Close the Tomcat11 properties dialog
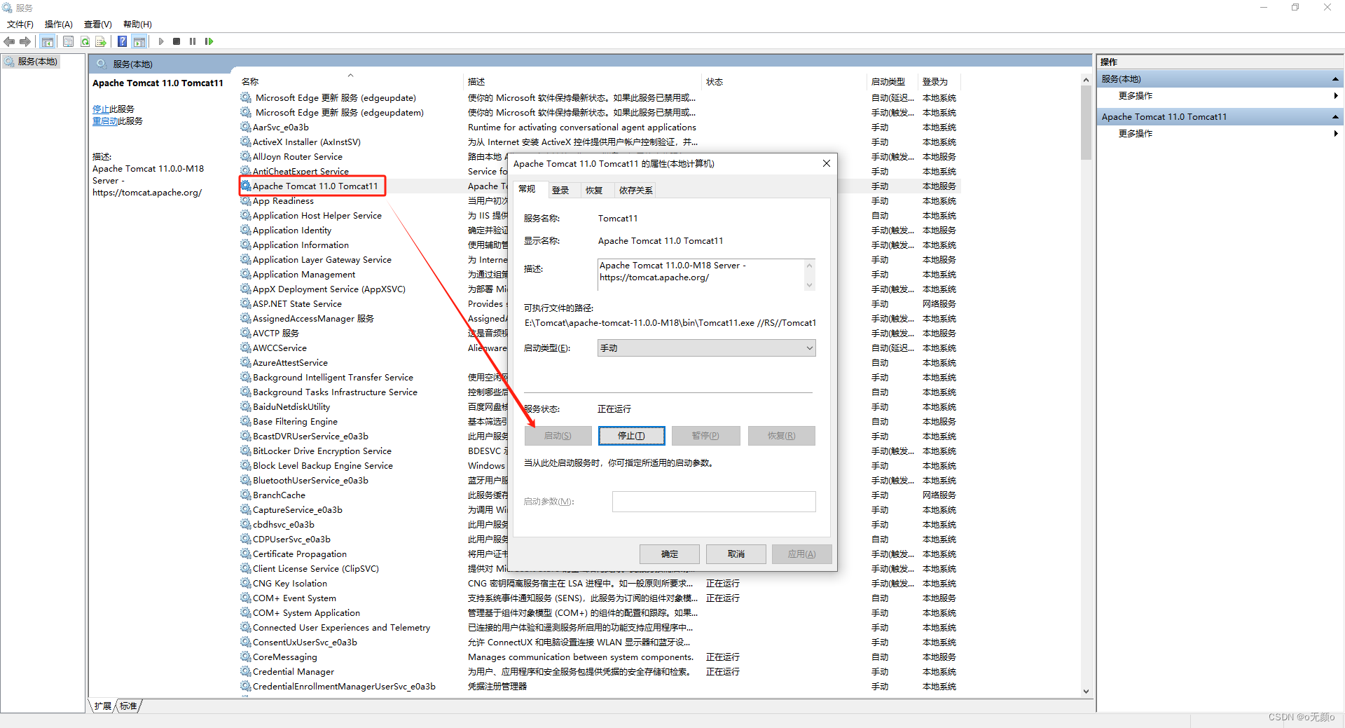Image resolution: width=1345 pixels, height=728 pixels. (x=827, y=163)
